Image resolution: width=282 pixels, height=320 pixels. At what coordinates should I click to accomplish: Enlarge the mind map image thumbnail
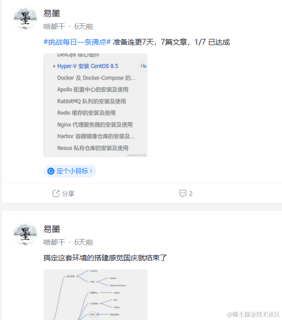[96, 295]
